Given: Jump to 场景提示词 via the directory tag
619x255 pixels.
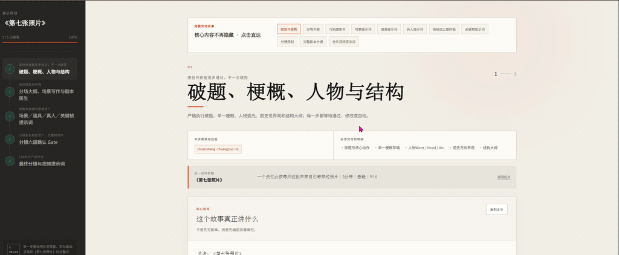Looking at the screenshot, I should [363, 29].
